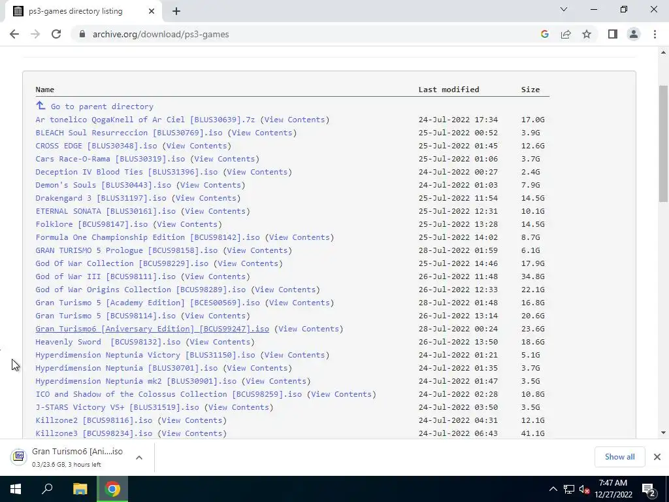Click the browser back arrow
The width and height of the screenshot is (669, 502).
tap(14, 34)
